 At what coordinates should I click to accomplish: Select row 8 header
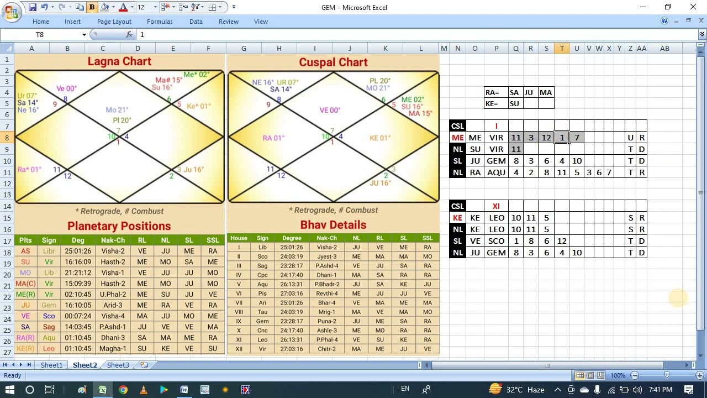[x=7, y=138]
